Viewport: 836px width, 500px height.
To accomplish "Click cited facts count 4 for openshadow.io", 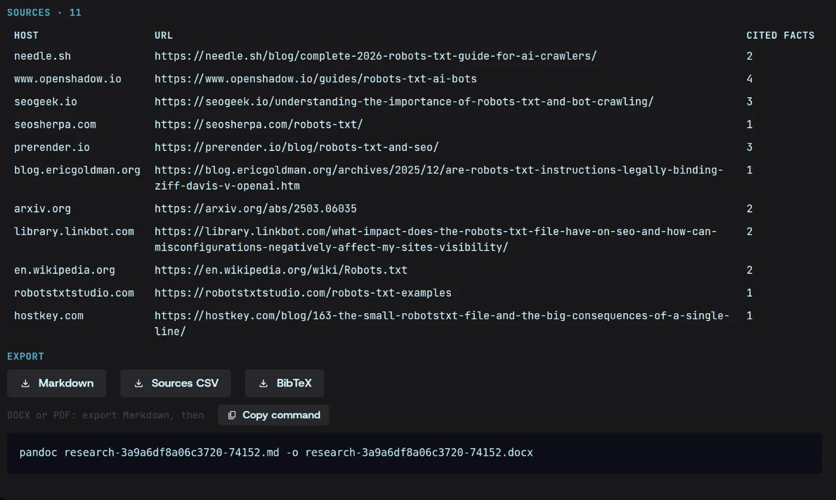I will [x=749, y=79].
